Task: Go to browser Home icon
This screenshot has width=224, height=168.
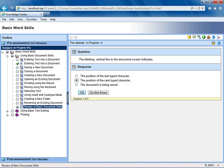Action: point(210,8)
